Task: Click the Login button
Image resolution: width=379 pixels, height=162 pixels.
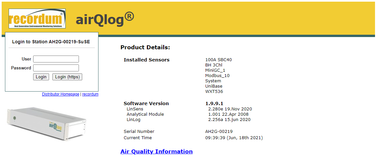Action: click(x=41, y=77)
